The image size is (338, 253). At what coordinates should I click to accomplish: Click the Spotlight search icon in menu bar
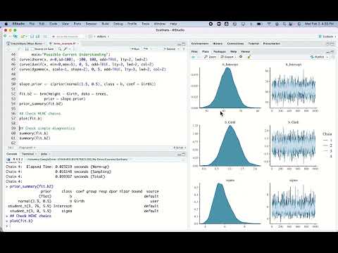[x=284, y=24]
